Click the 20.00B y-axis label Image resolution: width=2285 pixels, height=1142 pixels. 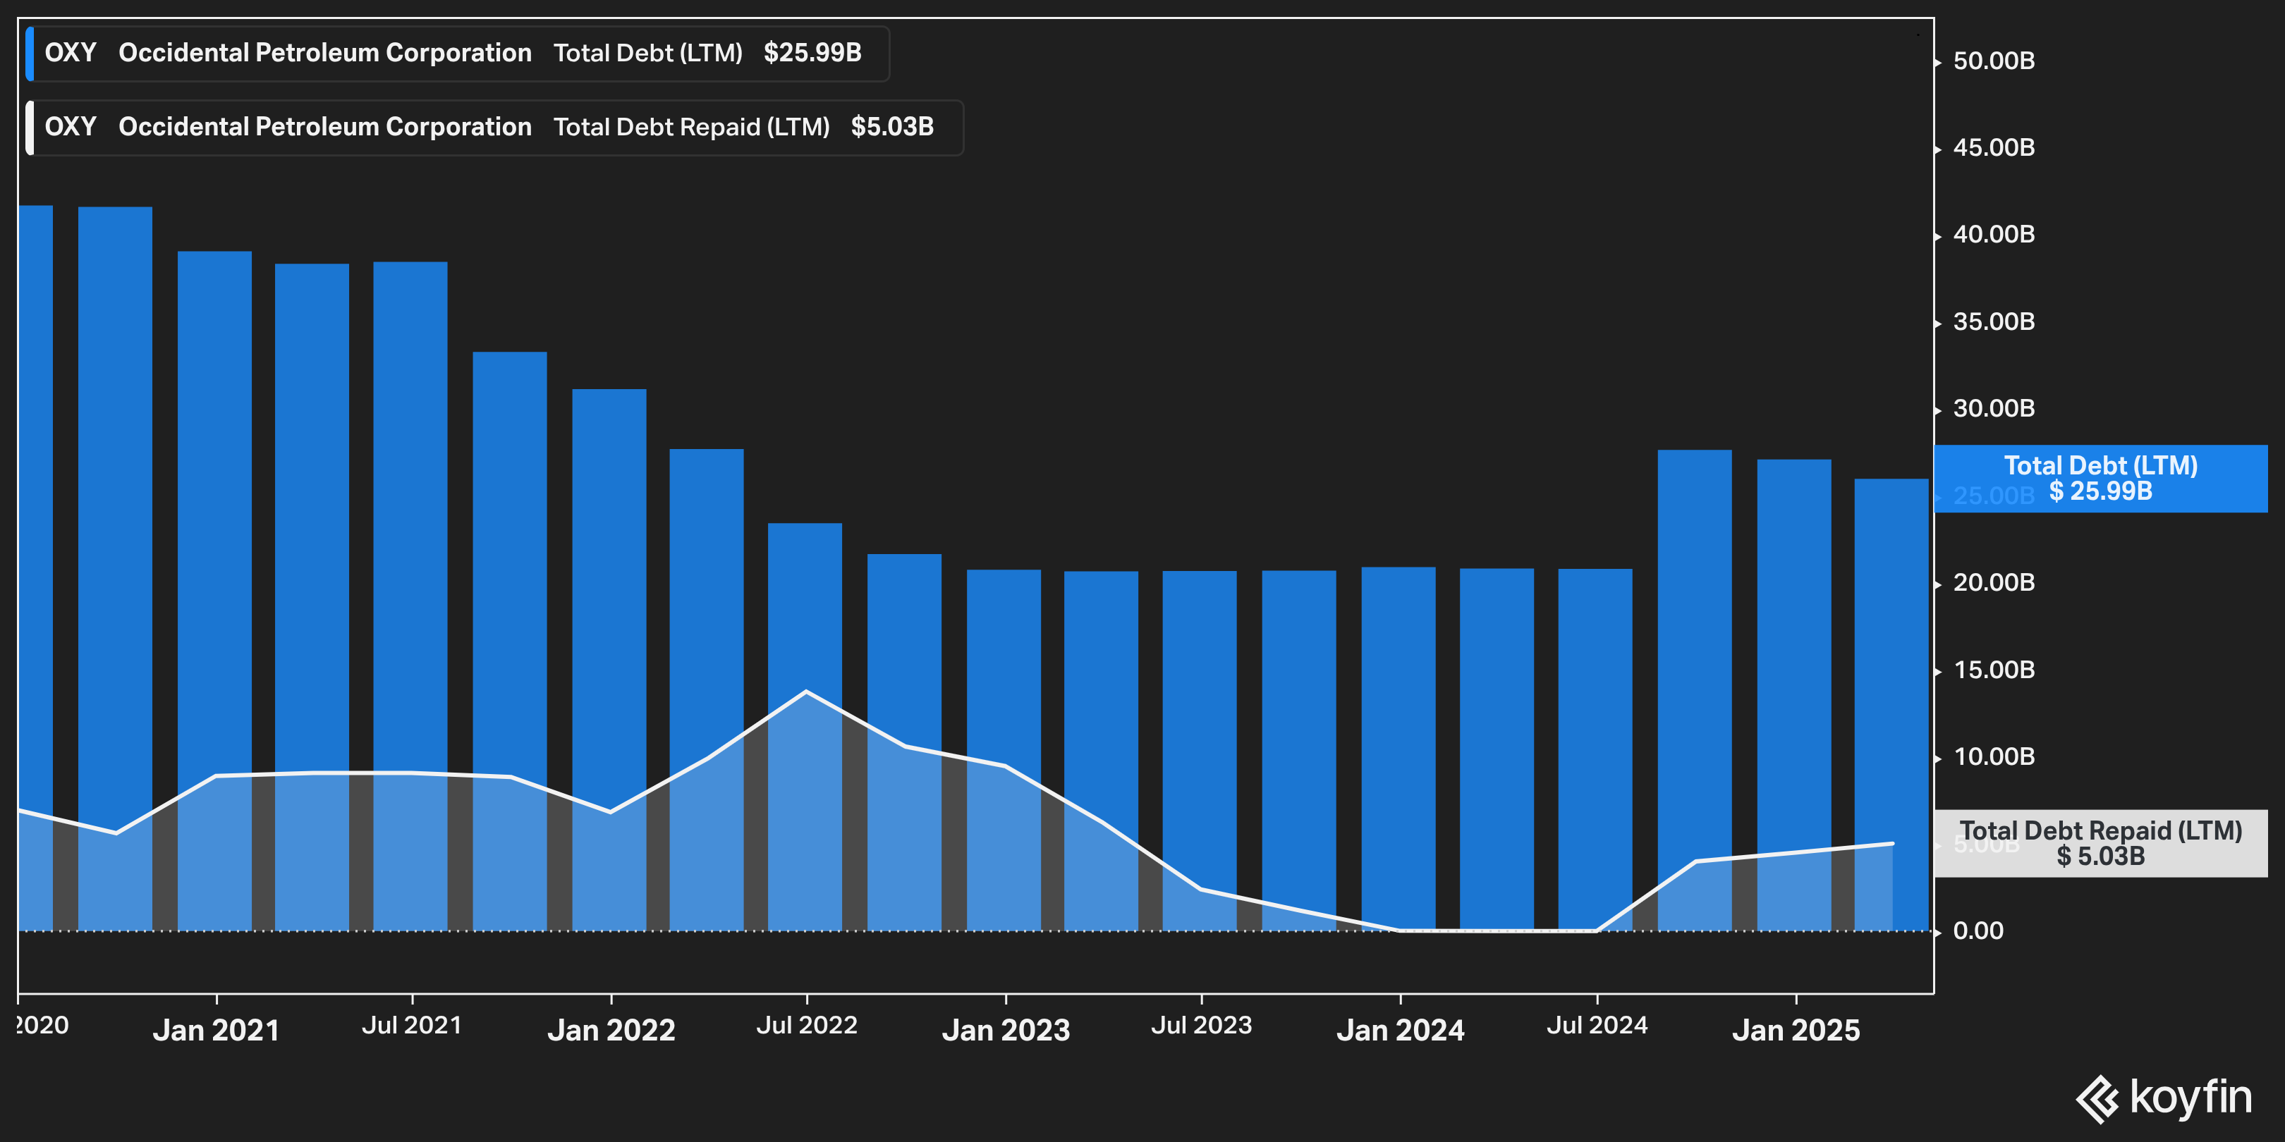point(1994,584)
